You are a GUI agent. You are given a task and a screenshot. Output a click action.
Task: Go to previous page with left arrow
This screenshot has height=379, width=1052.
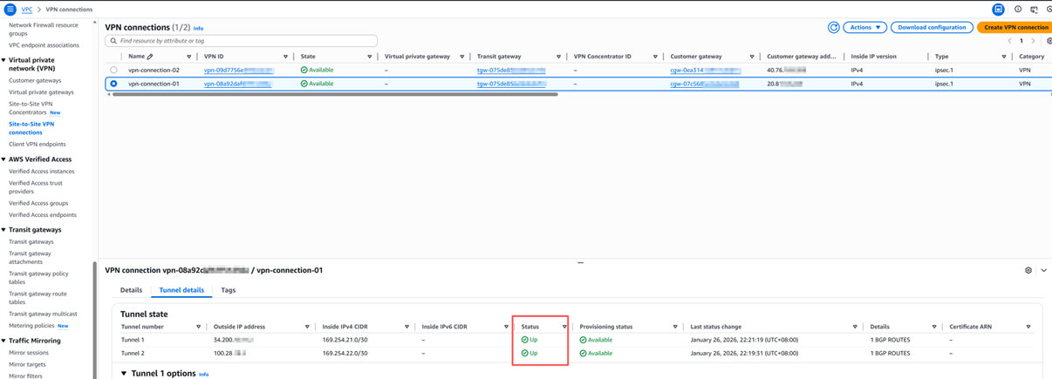pyautogui.click(x=1009, y=41)
